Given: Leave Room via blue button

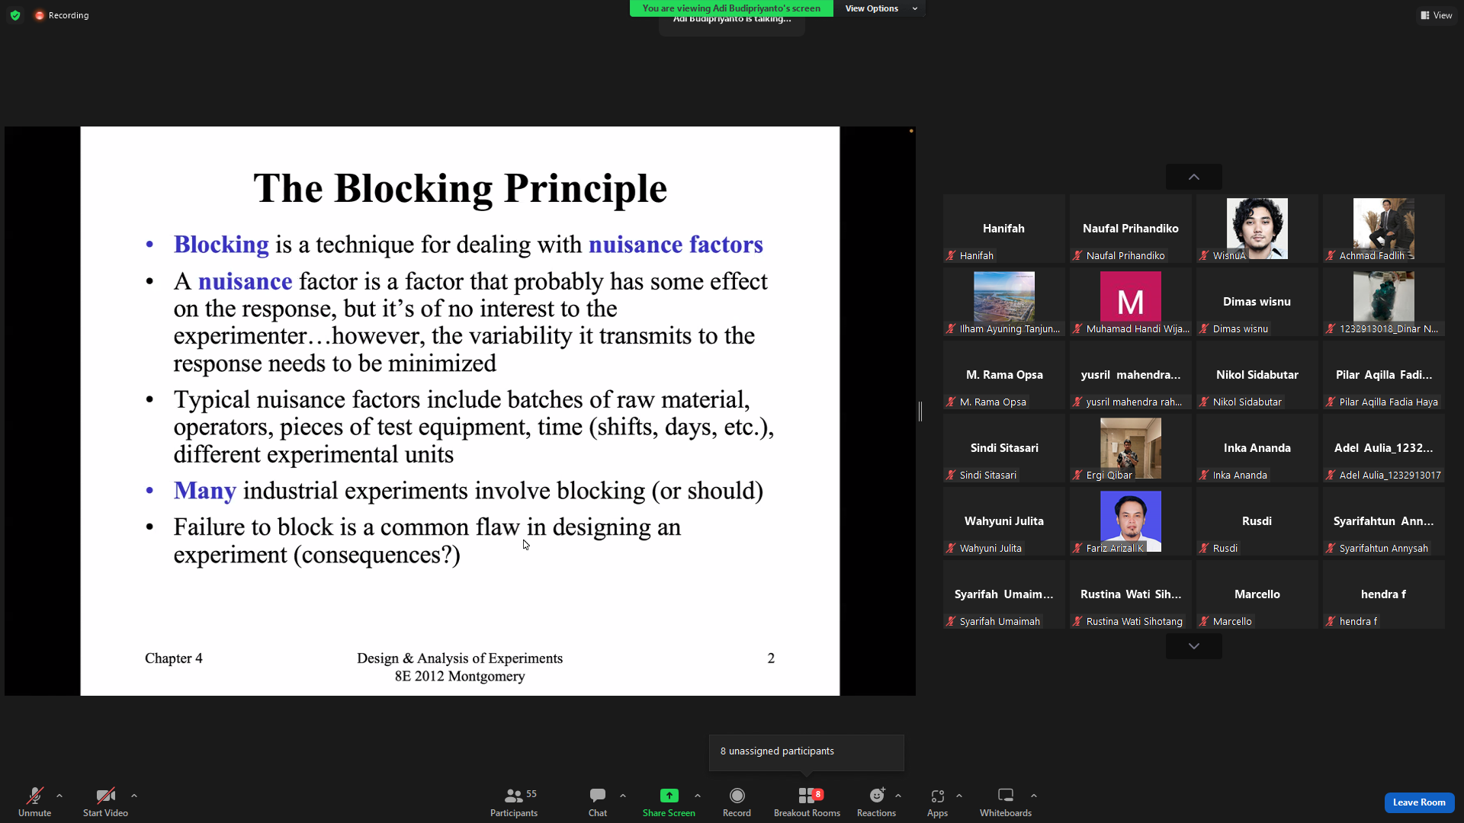Looking at the screenshot, I should [1419, 802].
